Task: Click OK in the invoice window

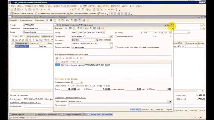Action: pos(152,110)
